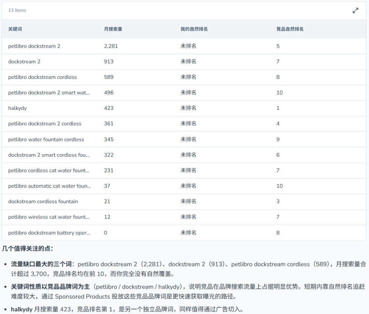Expand the table to full screen
369x314 pixels.
(x=355, y=11)
